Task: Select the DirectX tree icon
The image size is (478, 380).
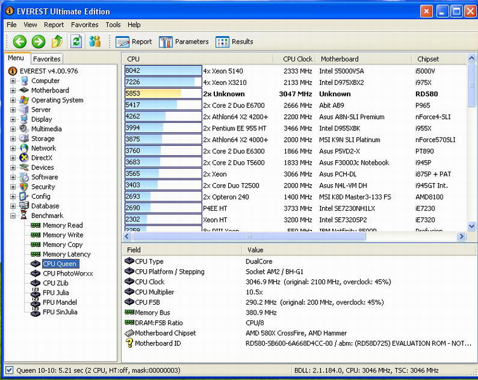Action: 24,158
